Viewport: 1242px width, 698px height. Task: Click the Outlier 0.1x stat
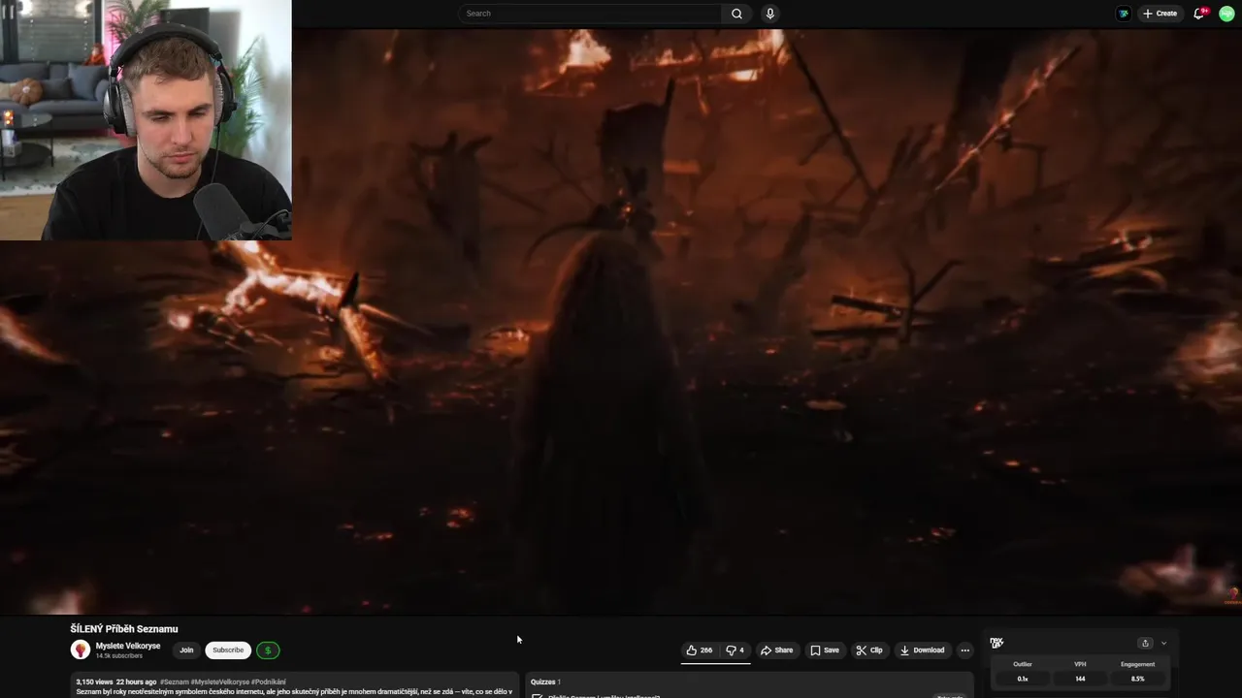(x=1023, y=671)
